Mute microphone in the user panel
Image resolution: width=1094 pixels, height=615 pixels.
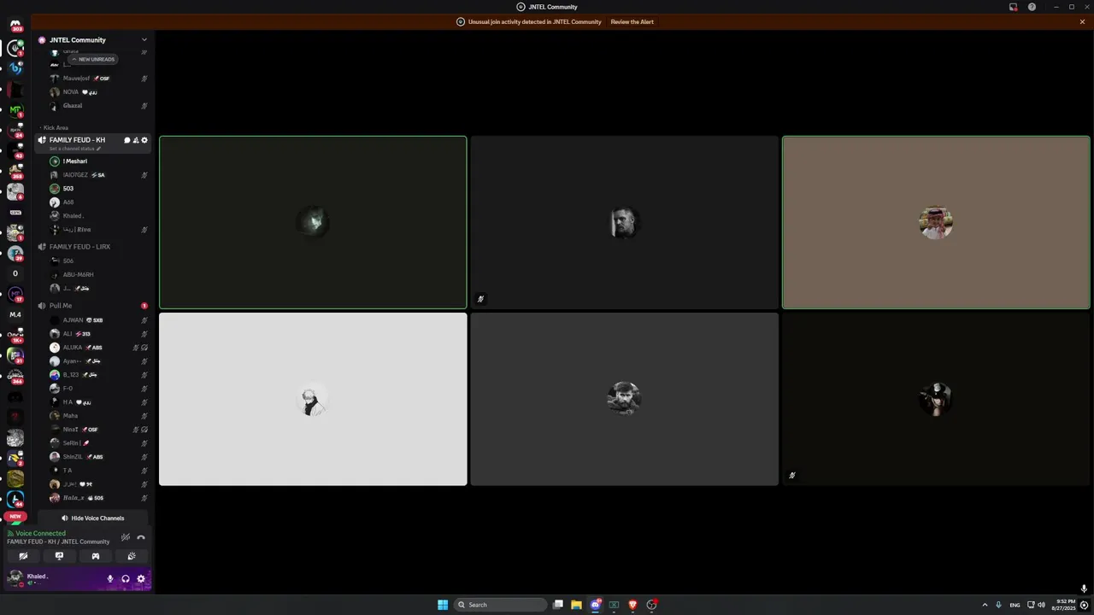(109, 579)
